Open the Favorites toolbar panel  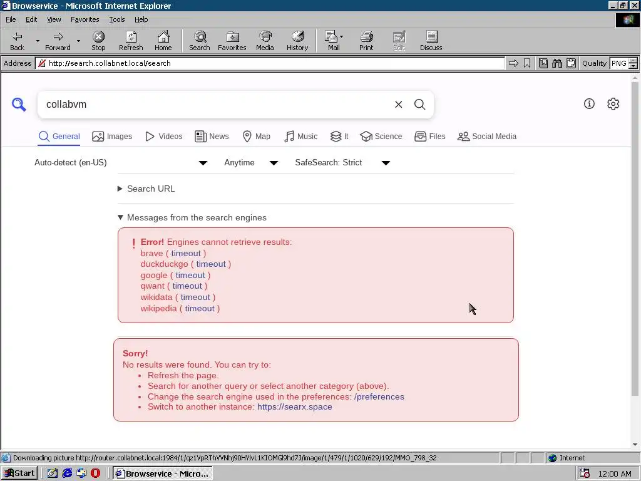232,41
